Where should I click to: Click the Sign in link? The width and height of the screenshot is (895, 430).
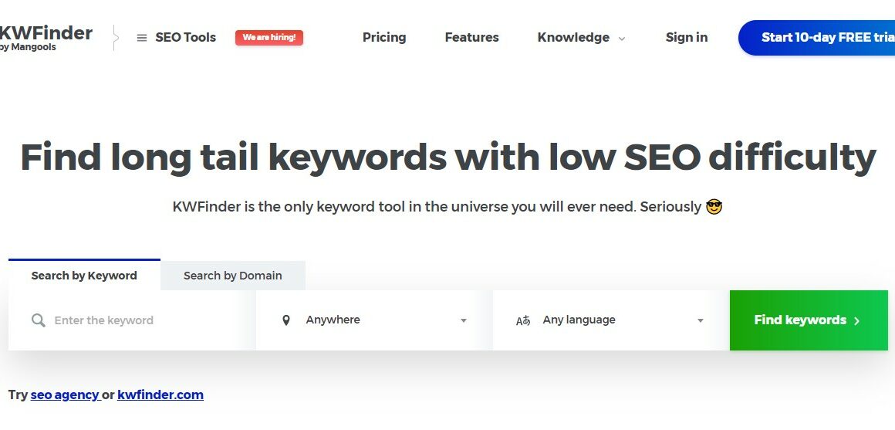click(x=686, y=38)
